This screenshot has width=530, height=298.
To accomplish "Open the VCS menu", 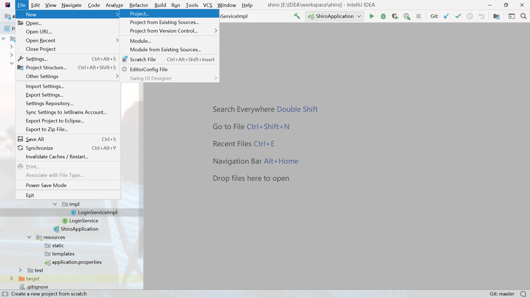I will point(208,5).
